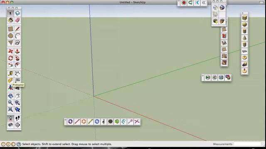The image size is (266, 149).
Task: Select the Circle drawing tool
Action: tap(10, 36)
